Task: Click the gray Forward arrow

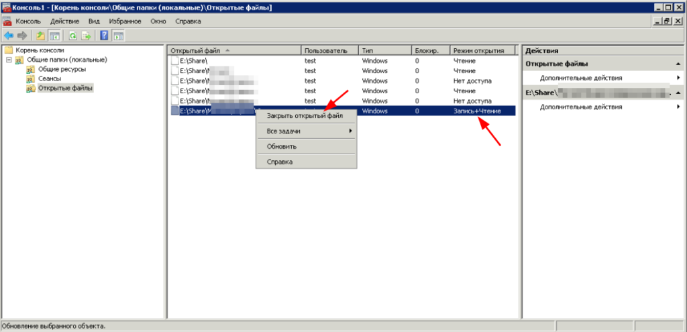Action: tap(21, 36)
